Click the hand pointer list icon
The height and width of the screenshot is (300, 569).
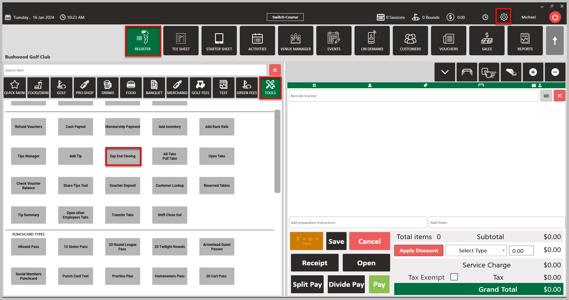point(489,72)
